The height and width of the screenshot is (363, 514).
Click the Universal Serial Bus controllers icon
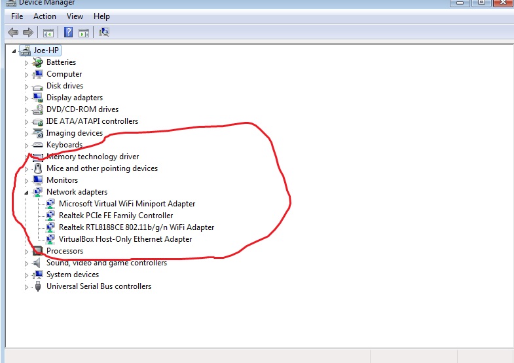38,286
